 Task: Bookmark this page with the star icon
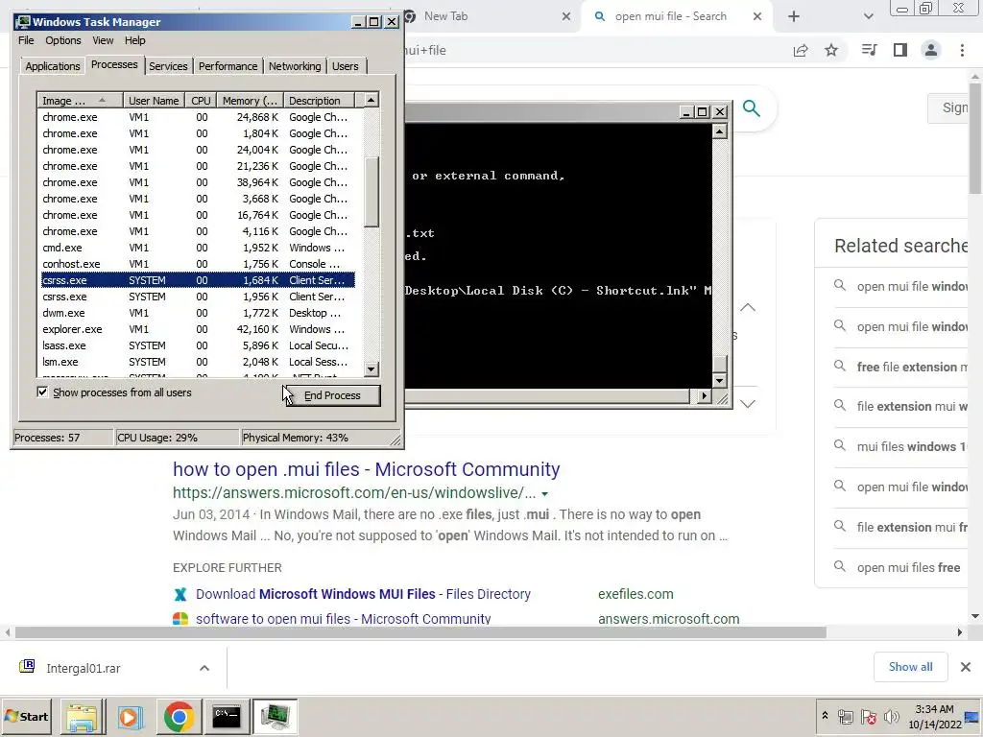click(x=831, y=50)
